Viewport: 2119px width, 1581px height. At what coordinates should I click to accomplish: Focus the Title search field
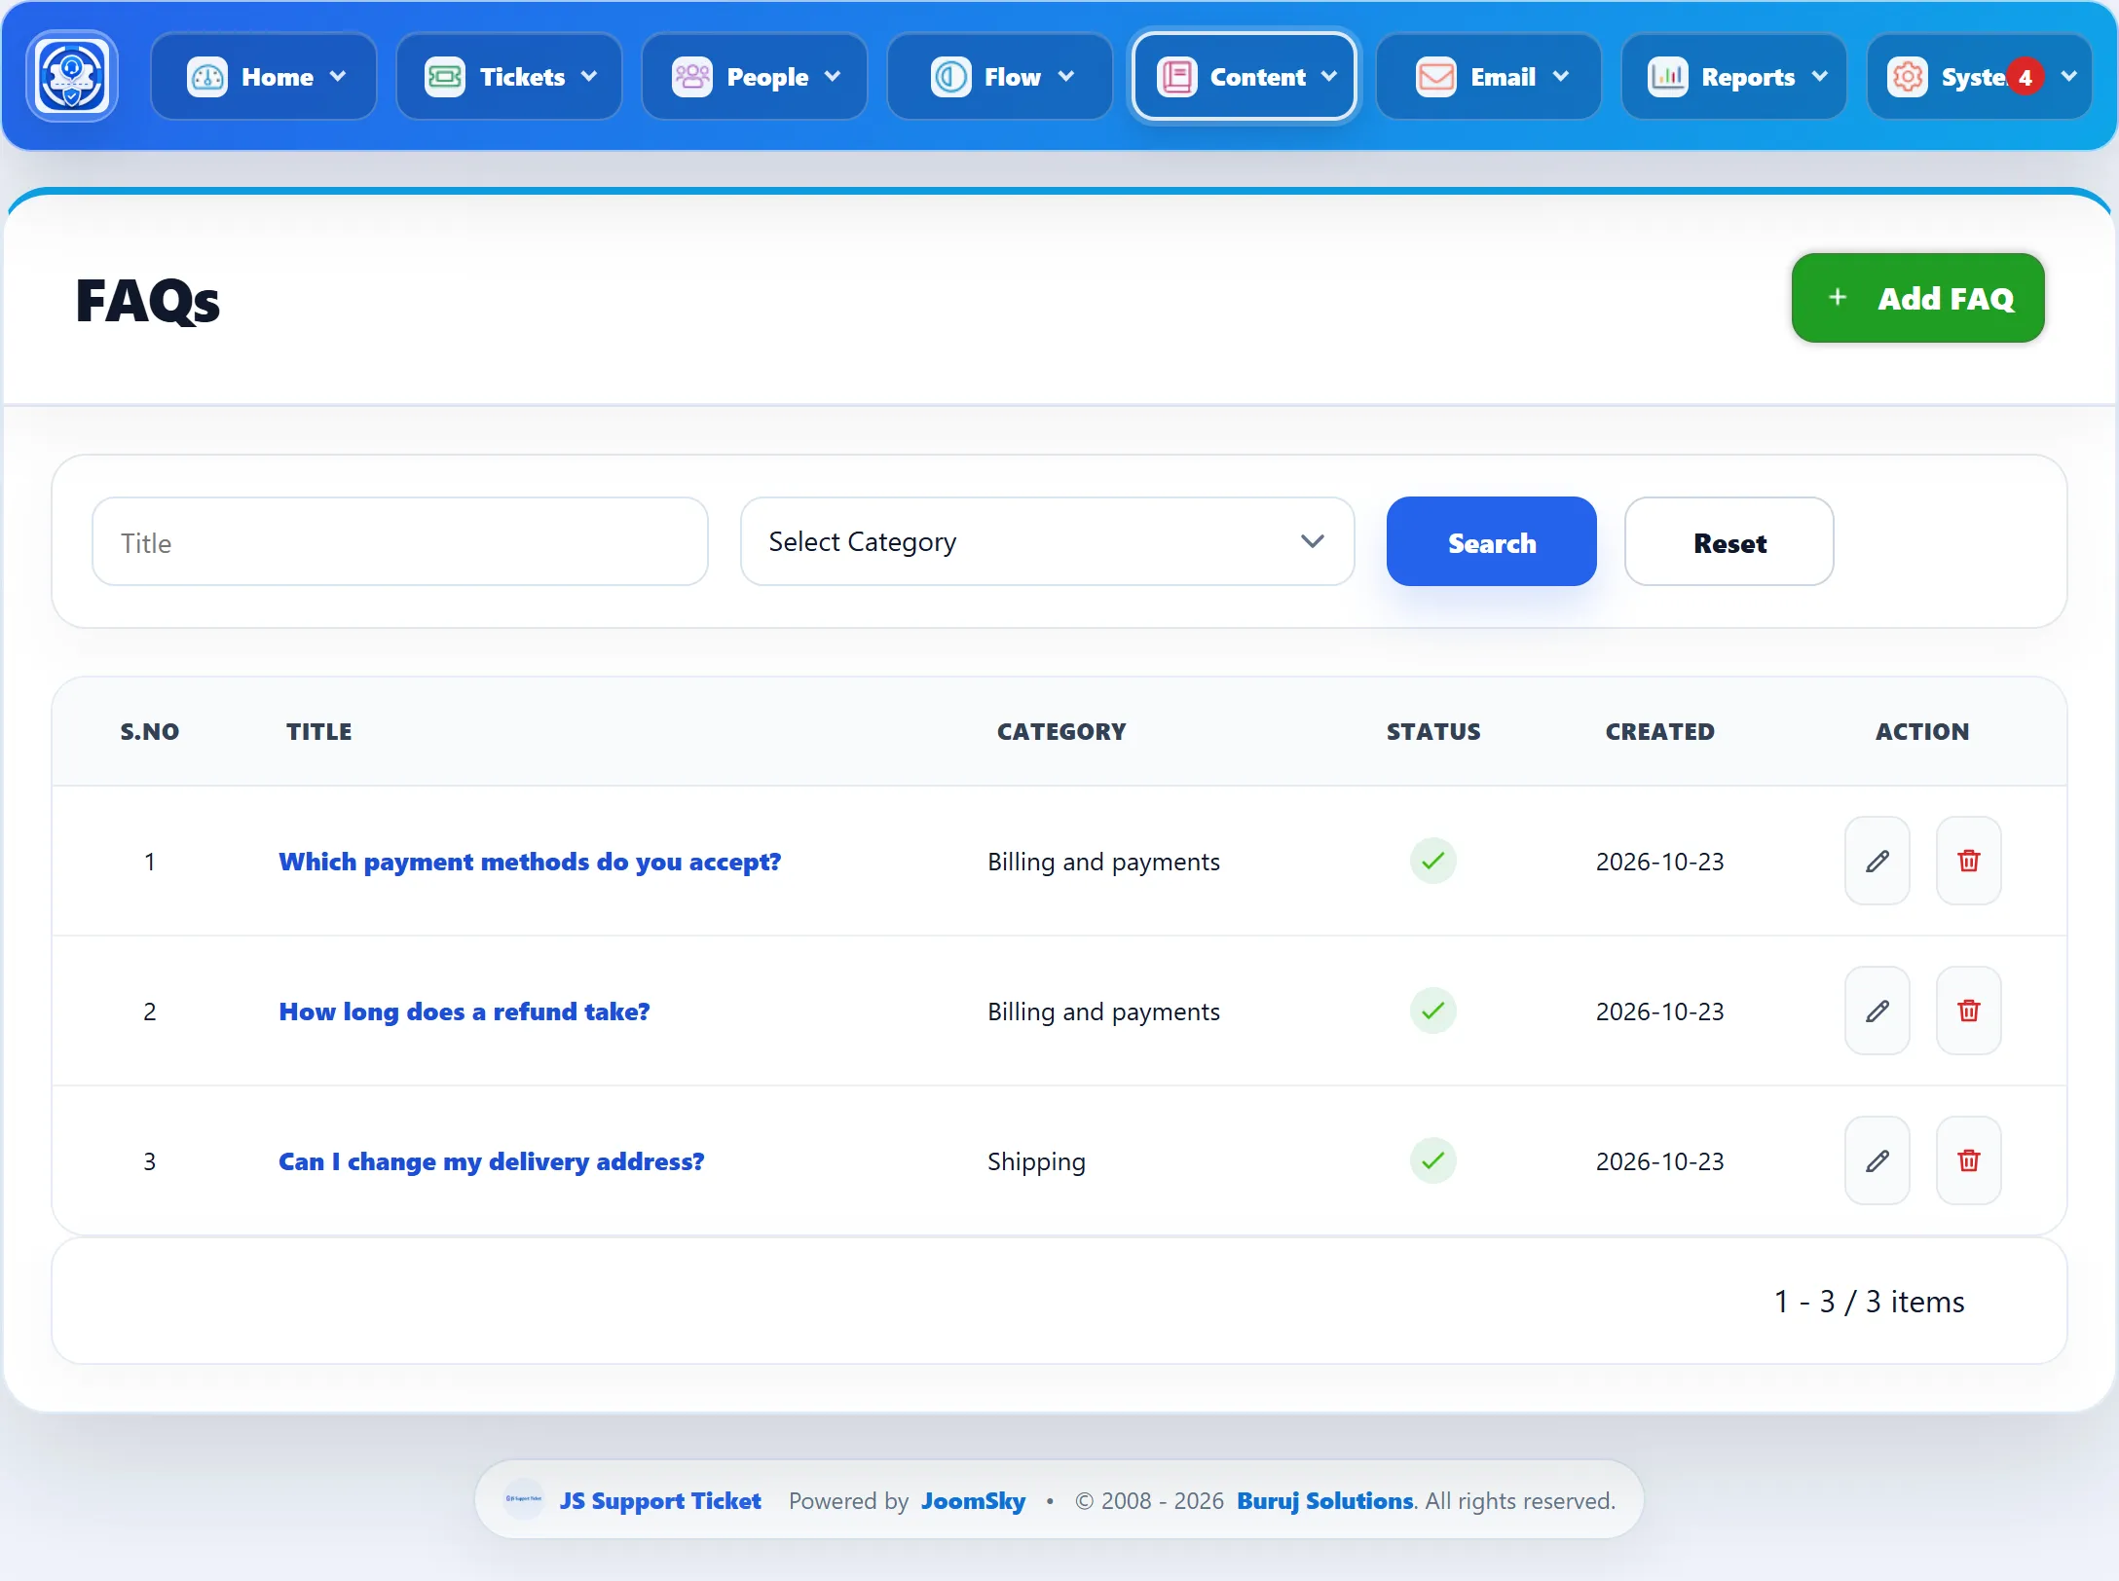[399, 541]
